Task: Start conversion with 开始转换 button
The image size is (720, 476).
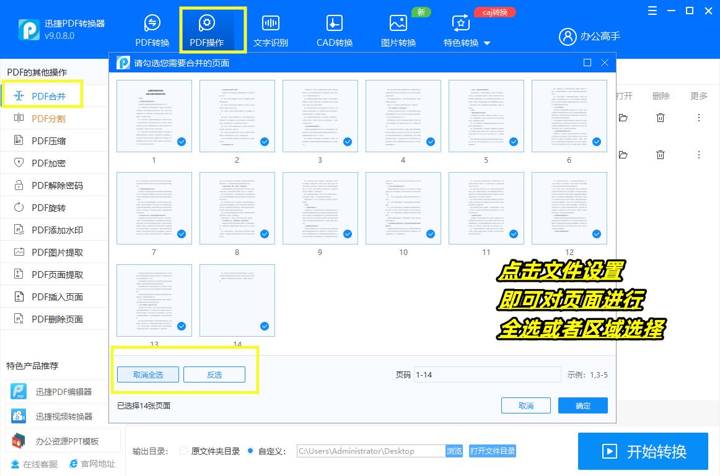Action: (x=643, y=451)
